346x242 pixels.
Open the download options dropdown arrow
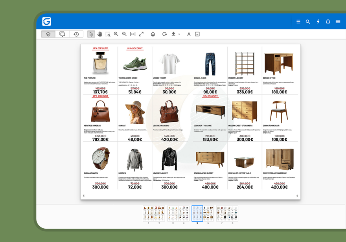[x=179, y=35]
